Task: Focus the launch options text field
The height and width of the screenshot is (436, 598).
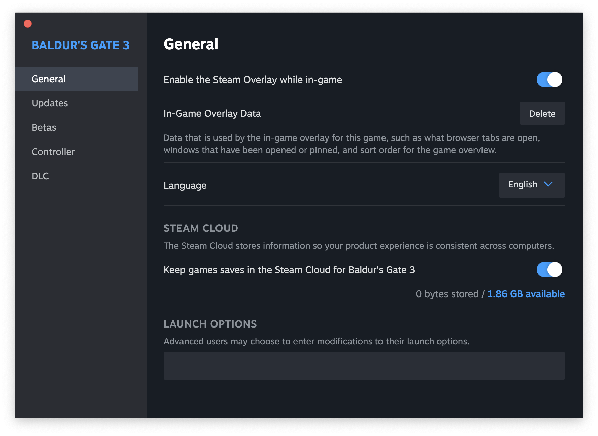Action: [364, 366]
